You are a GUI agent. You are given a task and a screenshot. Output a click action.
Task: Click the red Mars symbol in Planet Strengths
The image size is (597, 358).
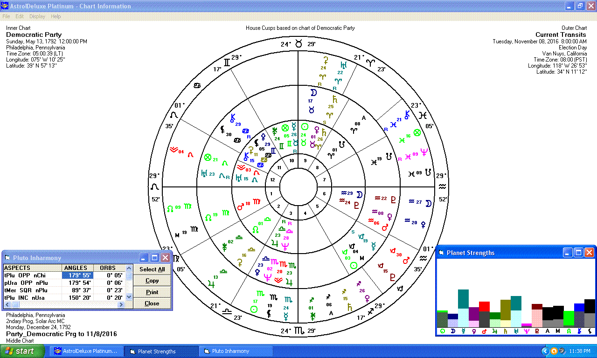(x=484, y=331)
